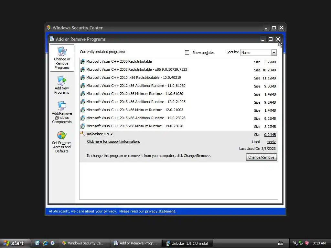Image resolution: width=331 pixels, height=248 pixels.
Task: Click the leftmost system tray icon
Action: 295,243
